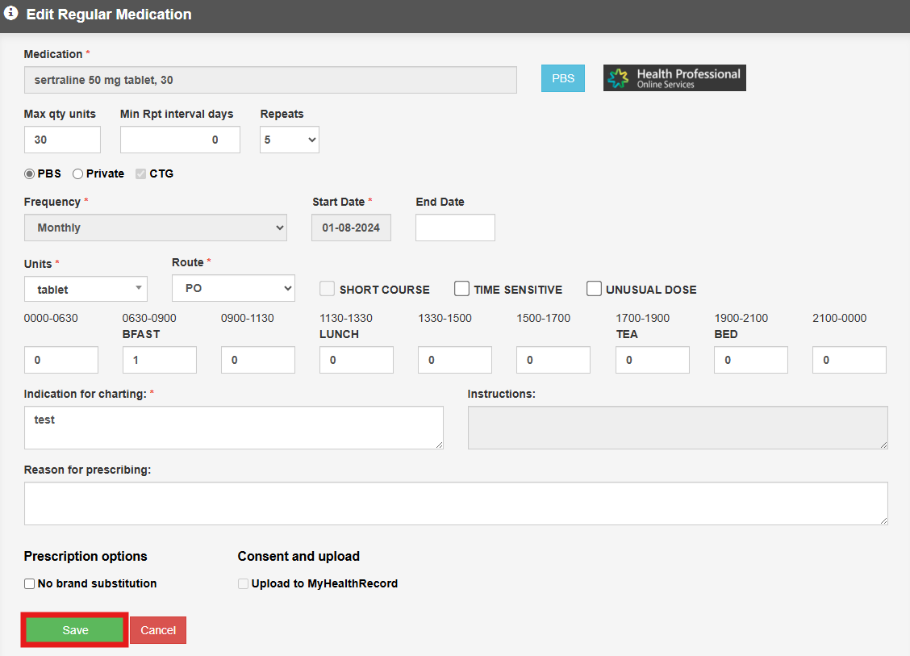
Task: Check No brand substitution option
Action: tap(30, 583)
